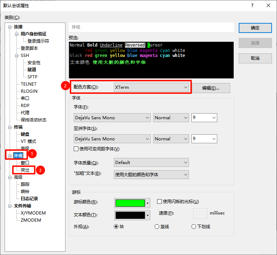This screenshot has width=277, height=255.
Task: Select 连接 in the category tree
Action: (18, 27)
